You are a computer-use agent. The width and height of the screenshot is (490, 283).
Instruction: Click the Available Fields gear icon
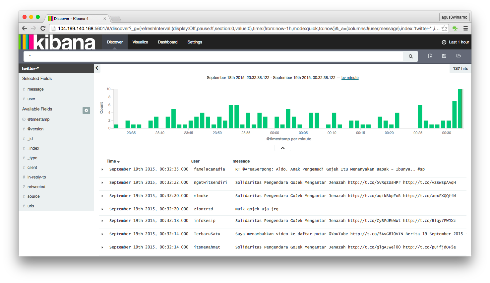86,110
